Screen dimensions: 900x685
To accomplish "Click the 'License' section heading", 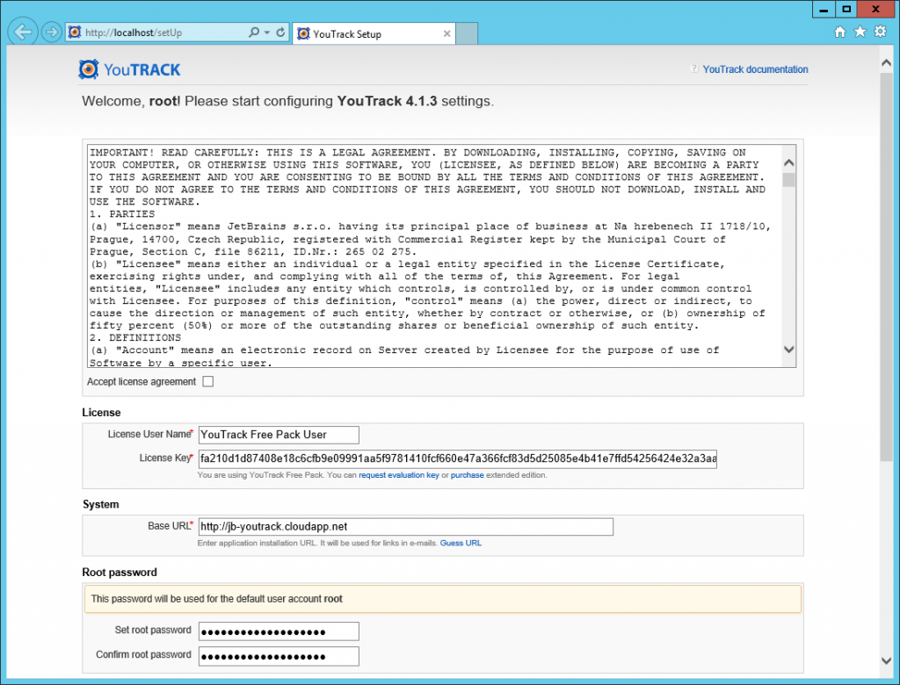I will click(x=102, y=413).
